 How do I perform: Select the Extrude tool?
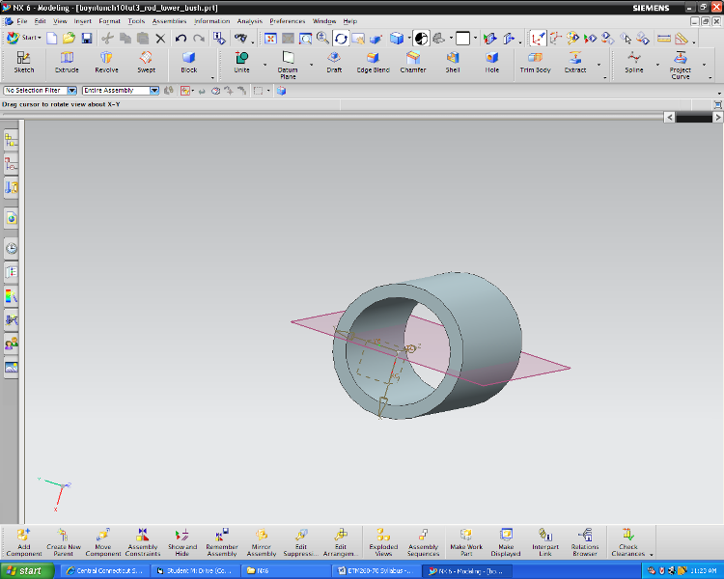67,62
